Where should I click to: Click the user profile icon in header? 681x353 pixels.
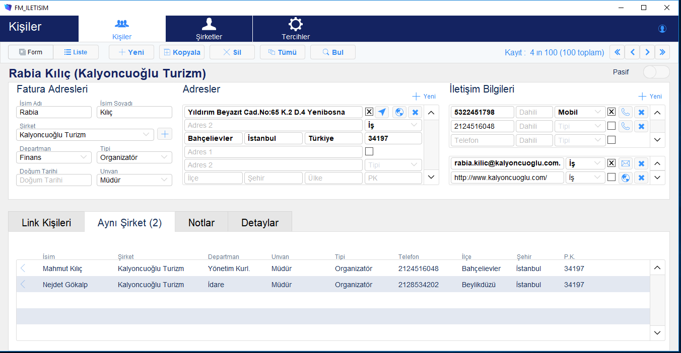pos(662,29)
